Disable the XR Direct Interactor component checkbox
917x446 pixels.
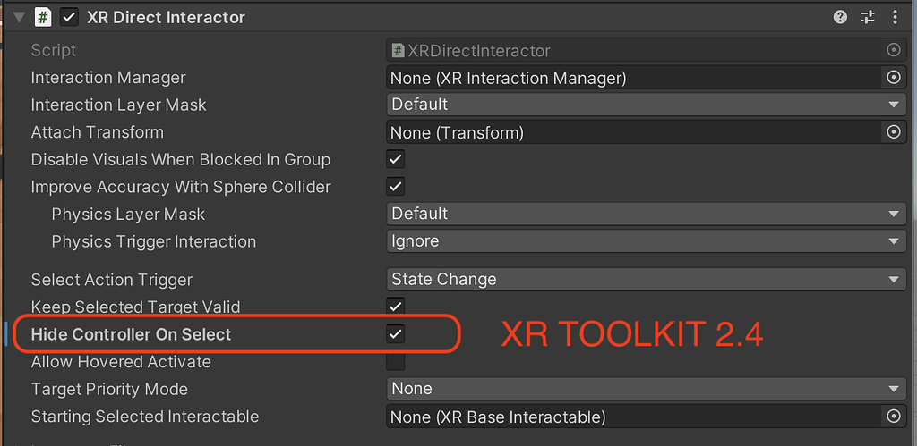coord(69,17)
